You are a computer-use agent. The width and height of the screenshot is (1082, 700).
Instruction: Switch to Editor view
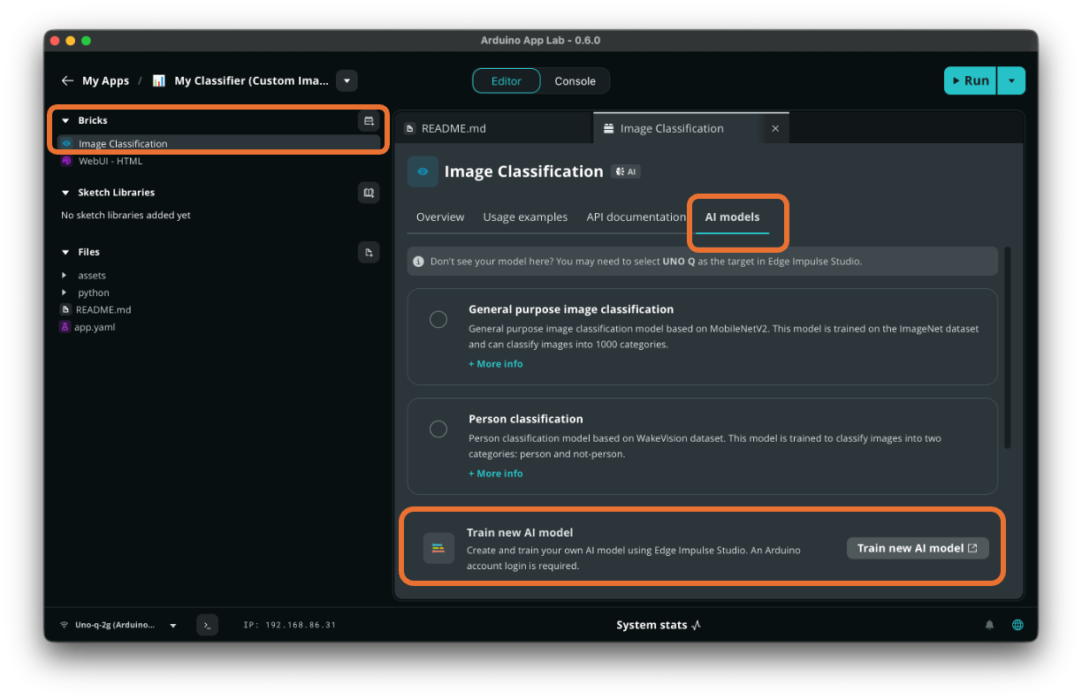coord(506,80)
